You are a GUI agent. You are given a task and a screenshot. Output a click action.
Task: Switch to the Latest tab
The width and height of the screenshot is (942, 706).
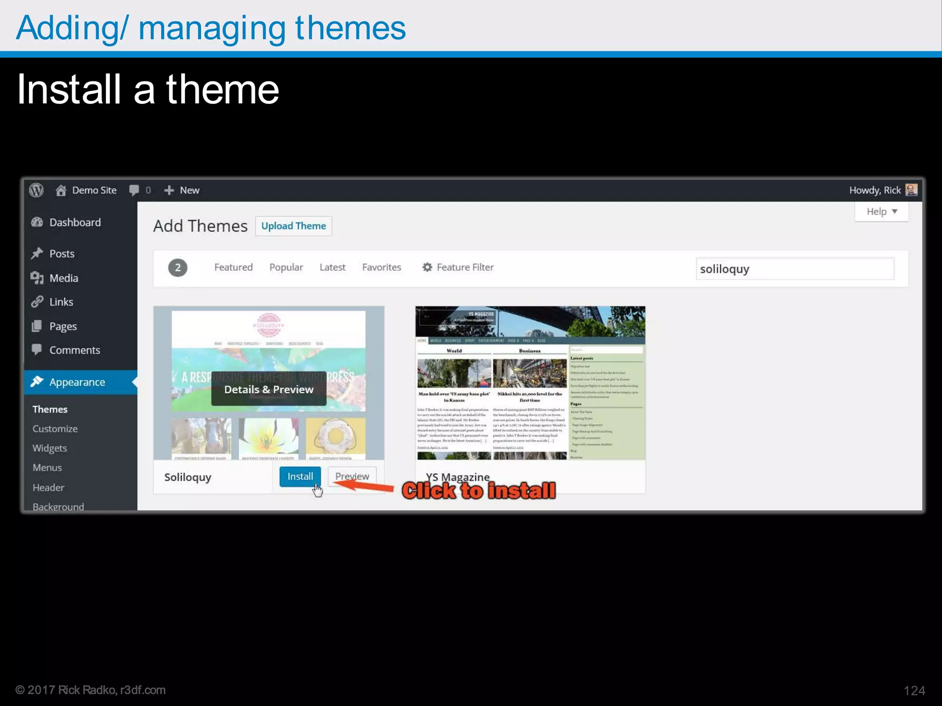click(x=333, y=267)
